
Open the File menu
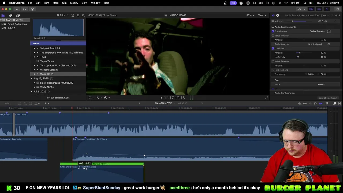[x=30, y=3]
